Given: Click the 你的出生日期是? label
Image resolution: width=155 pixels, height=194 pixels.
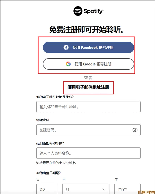Looking at the screenshot, I should (49, 173).
